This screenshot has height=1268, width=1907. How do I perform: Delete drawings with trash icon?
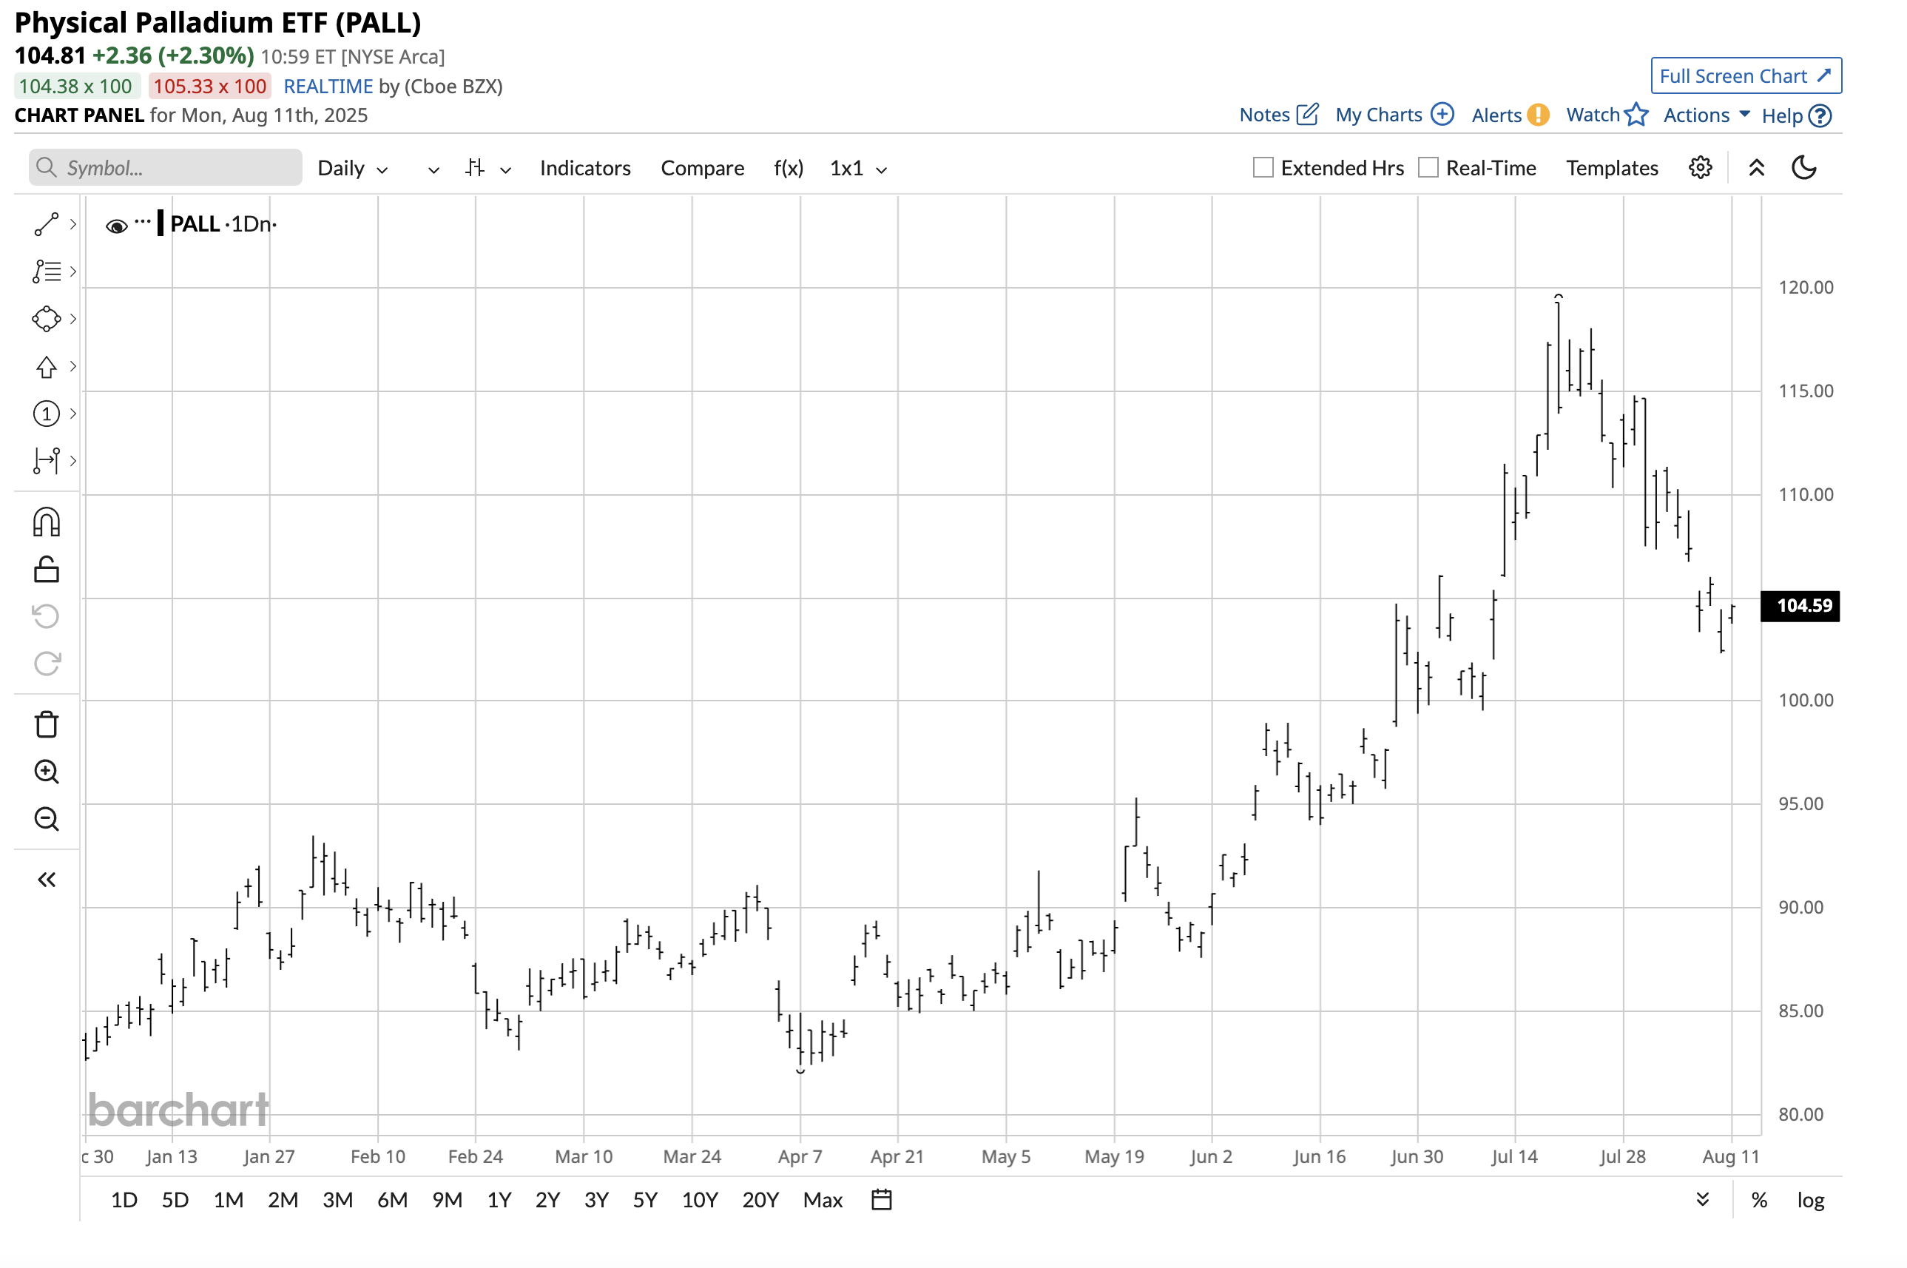[x=46, y=724]
